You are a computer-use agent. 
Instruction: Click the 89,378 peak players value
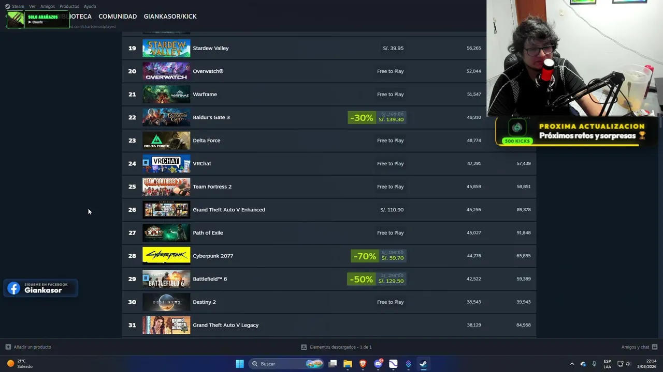click(x=523, y=210)
